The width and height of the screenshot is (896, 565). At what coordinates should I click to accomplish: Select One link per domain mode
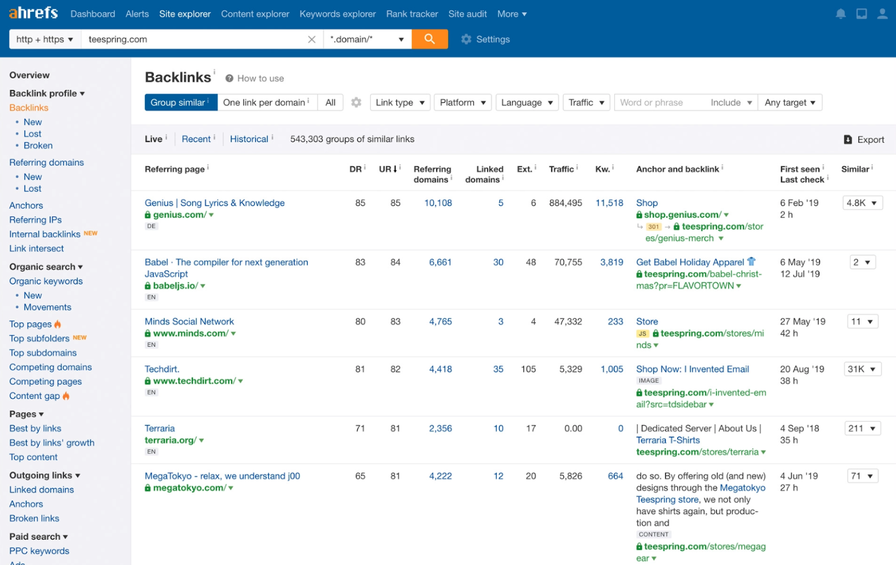click(x=267, y=103)
